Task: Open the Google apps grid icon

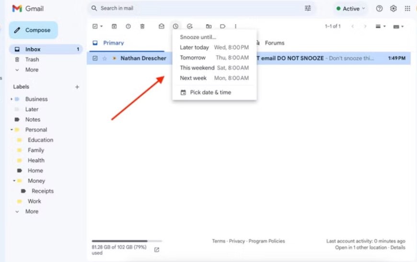Action: pyautogui.click(x=407, y=9)
